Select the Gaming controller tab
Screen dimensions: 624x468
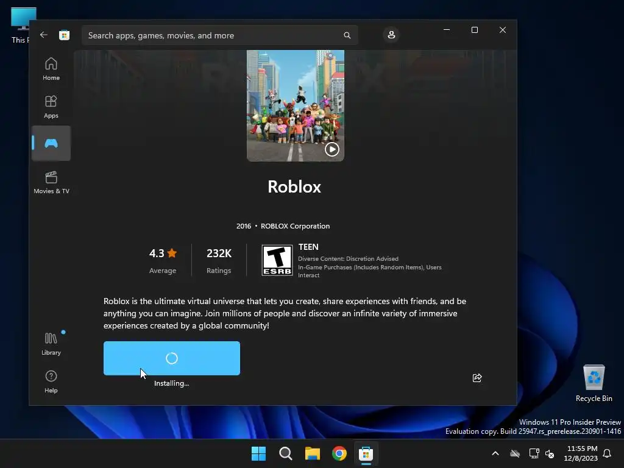[x=51, y=143]
